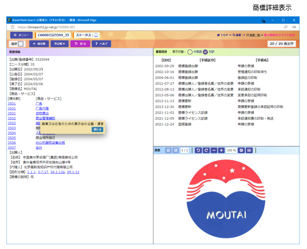Click the site info lock icon
The width and height of the screenshot is (307, 249).
pos(13,27)
